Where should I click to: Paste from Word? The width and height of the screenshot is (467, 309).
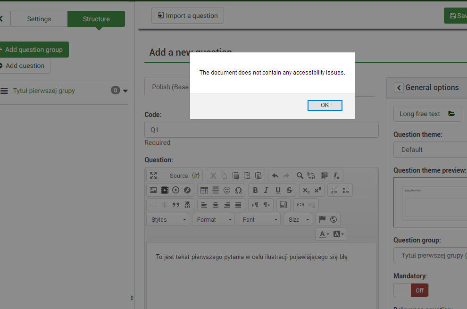[x=258, y=175]
